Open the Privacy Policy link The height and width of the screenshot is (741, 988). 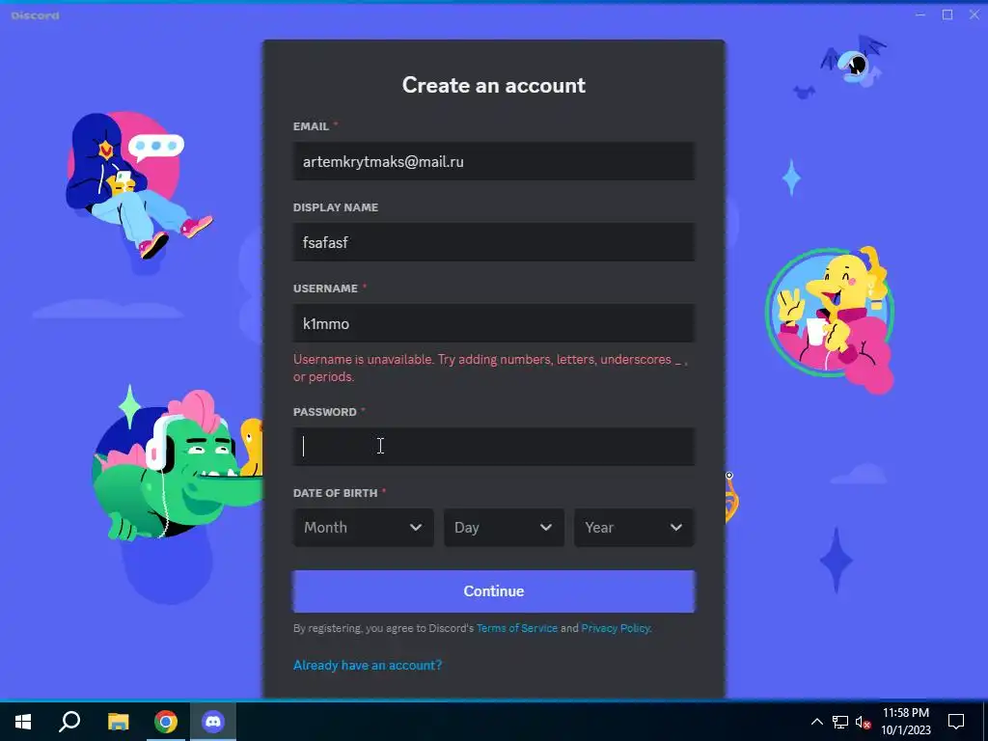point(616,628)
